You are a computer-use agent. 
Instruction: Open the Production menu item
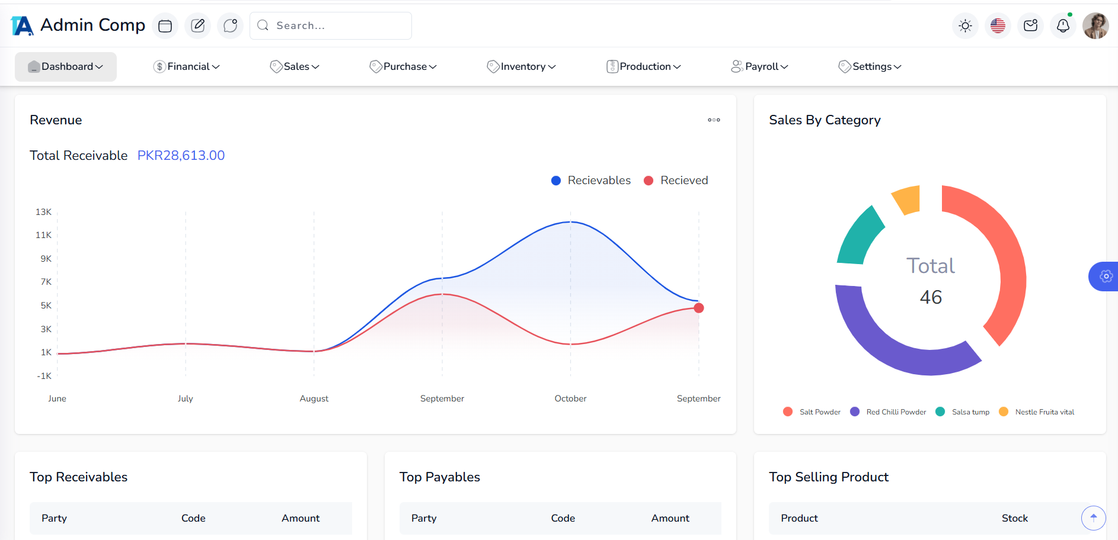(x=644, y=67)
